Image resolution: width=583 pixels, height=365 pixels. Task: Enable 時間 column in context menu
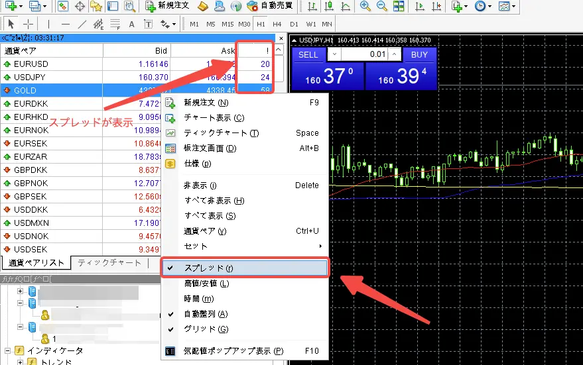pyautogui.click(x=245, y=299)
